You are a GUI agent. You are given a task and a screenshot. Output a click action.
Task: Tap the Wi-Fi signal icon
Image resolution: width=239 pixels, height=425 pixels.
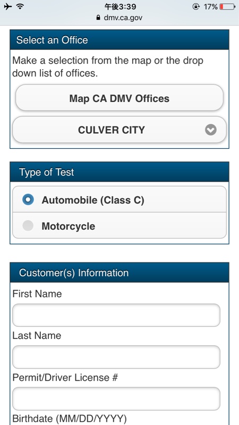[20, 6]
